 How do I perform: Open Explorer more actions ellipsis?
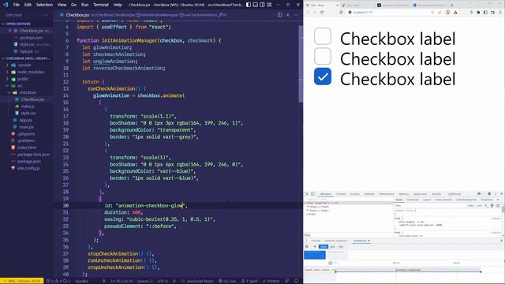(46, 15)
